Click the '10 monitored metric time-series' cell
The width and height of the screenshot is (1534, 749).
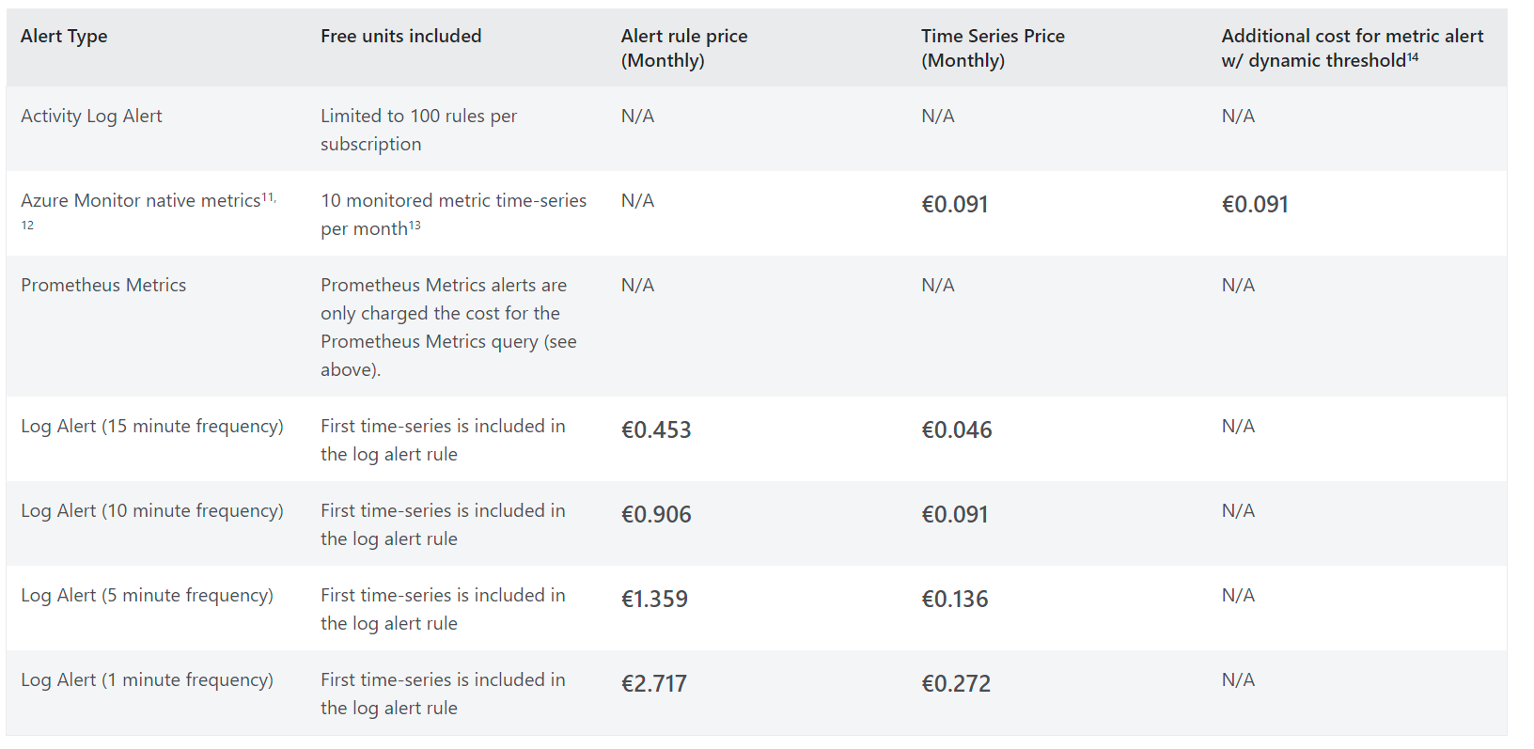[x=454, y=215]
